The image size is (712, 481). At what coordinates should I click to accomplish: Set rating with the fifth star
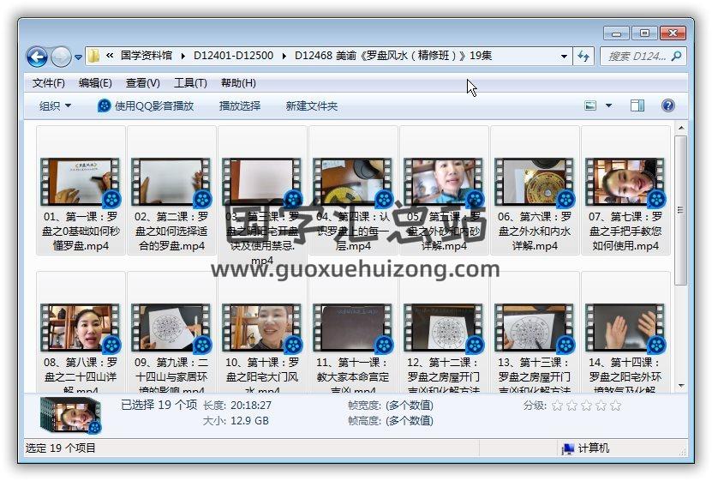[615, 406]
